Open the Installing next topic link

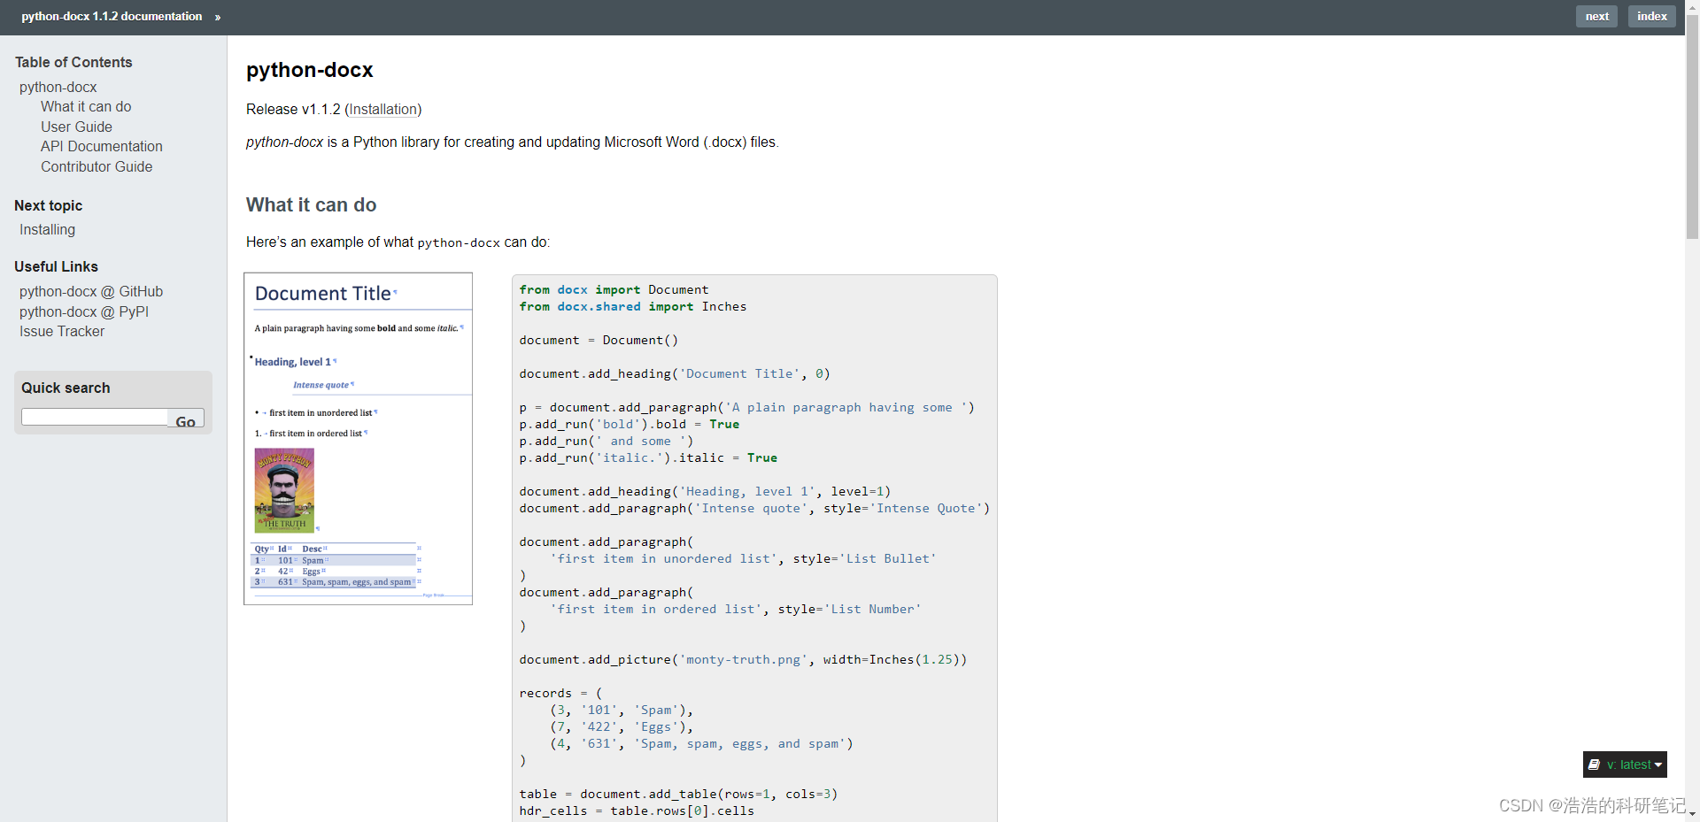pos(47,229)
